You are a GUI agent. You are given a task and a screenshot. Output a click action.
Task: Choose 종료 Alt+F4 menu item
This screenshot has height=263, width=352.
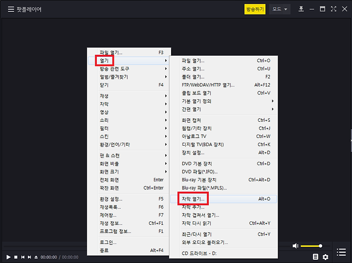coord(129,250)
